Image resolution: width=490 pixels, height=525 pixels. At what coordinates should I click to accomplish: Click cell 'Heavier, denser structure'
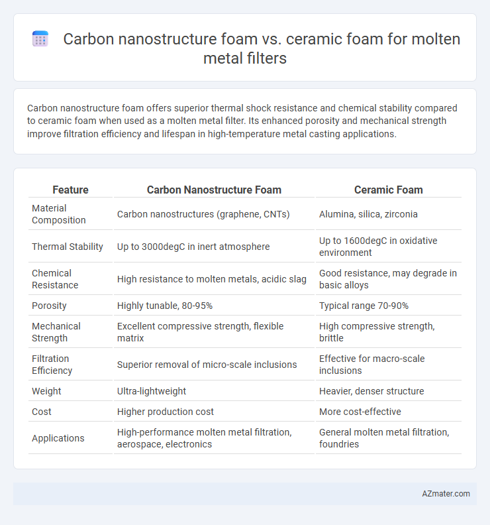[371, 390]
